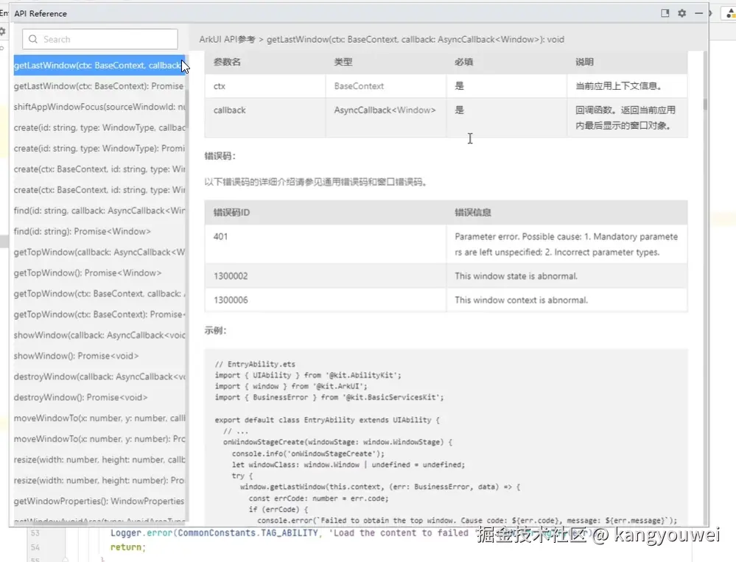The height and width of the screenshot is (562, 736).
Task: Click error code 1300002 cell
Action: coord(326,275)
